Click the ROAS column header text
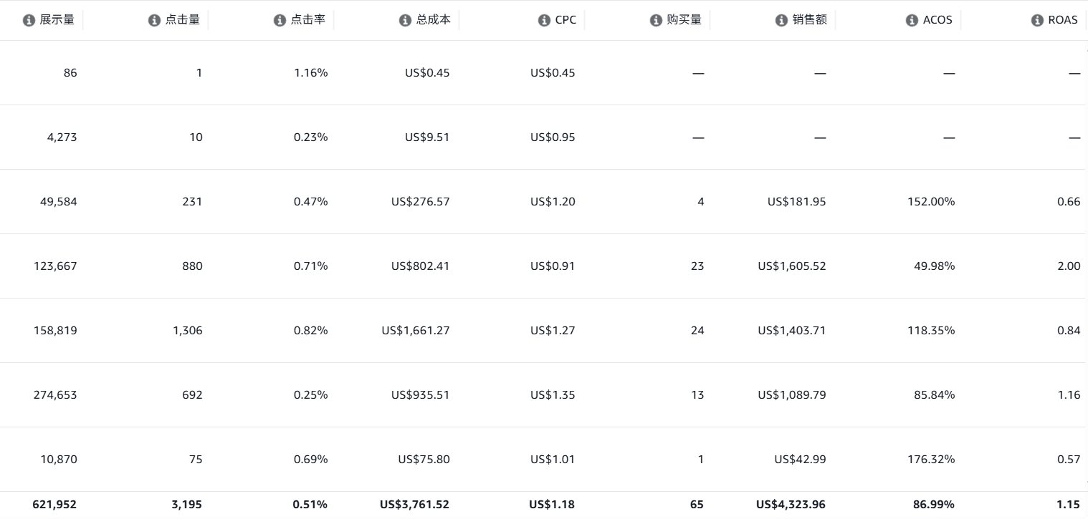 tap(1063, 20)
